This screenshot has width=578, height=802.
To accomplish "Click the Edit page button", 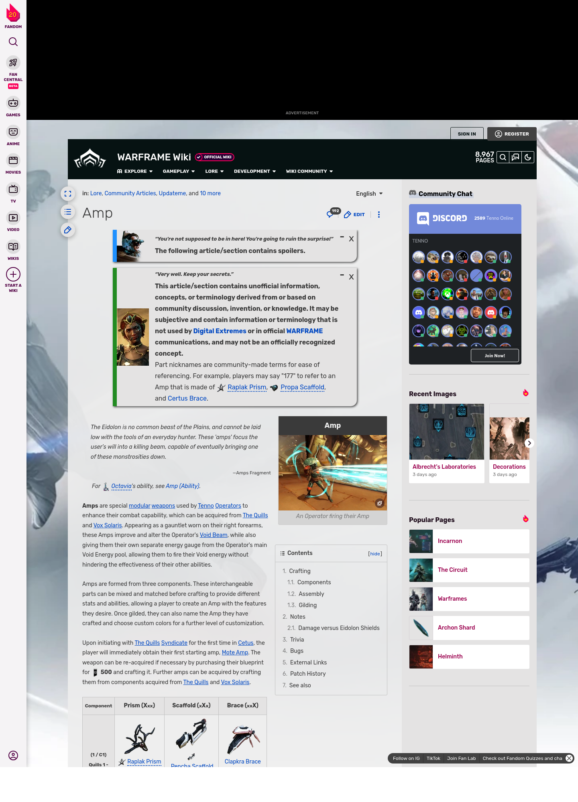I will tap(354, 215).
